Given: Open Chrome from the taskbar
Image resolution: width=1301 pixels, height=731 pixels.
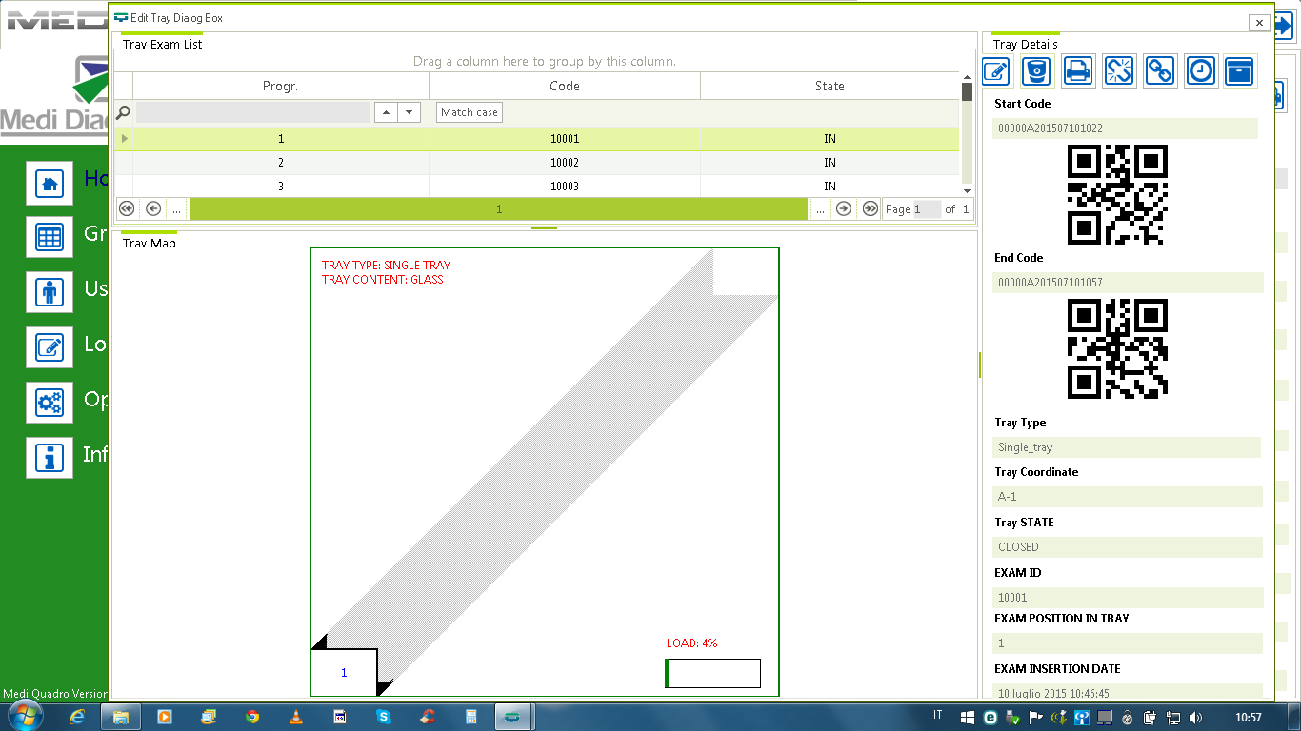Looking at the screenshot, I should point(252,717).
